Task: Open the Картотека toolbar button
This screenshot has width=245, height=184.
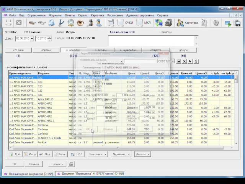Action: [x=187, y=23]
